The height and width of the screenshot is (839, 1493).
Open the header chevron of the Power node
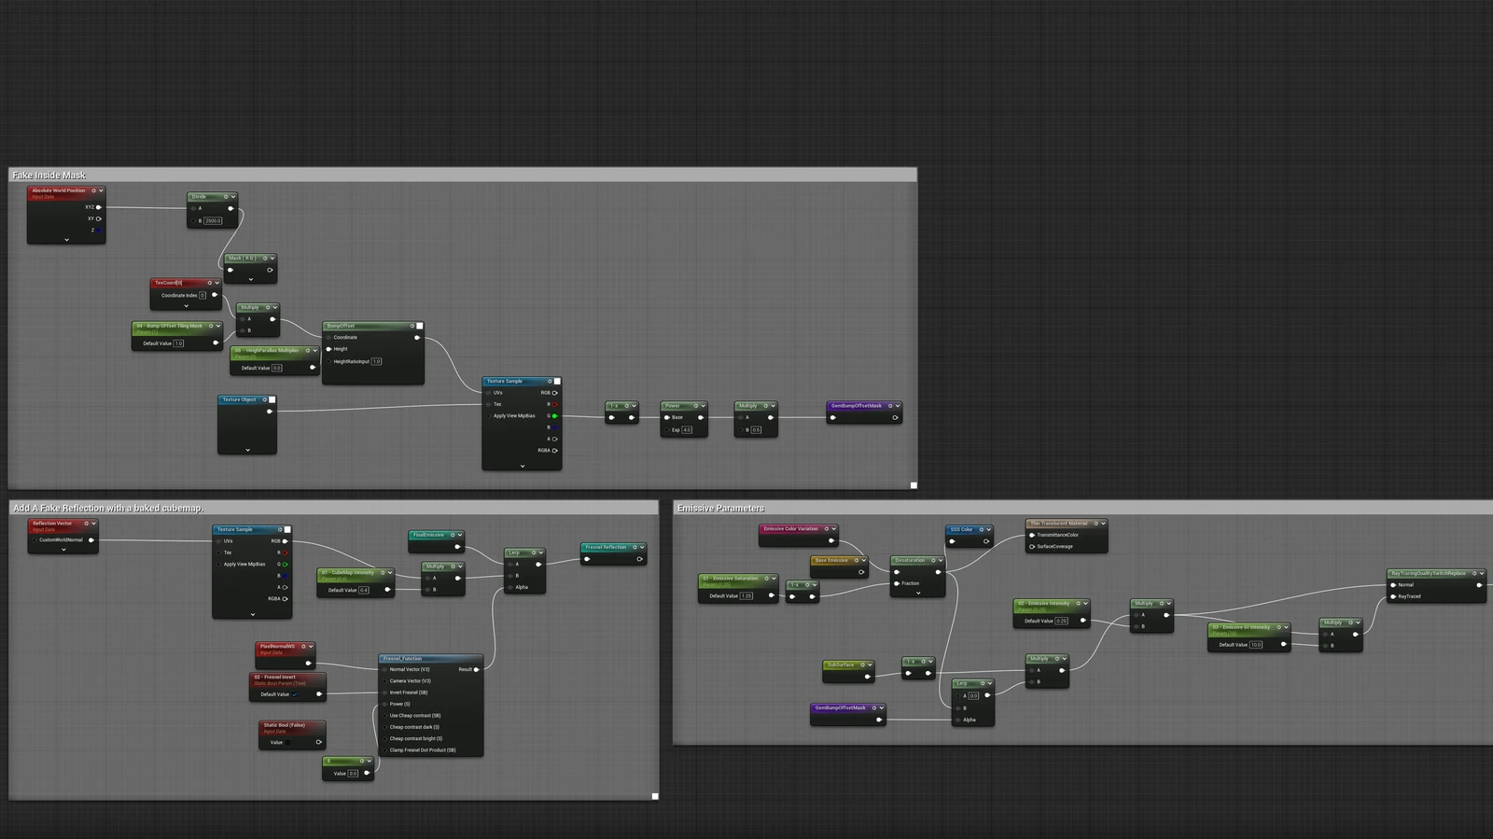point(703,406)
